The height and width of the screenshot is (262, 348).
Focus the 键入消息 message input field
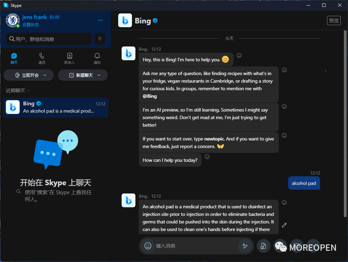tap(195, 246)
